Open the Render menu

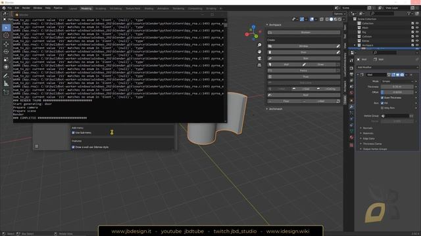pyautogui.click(x=26, y=8)
